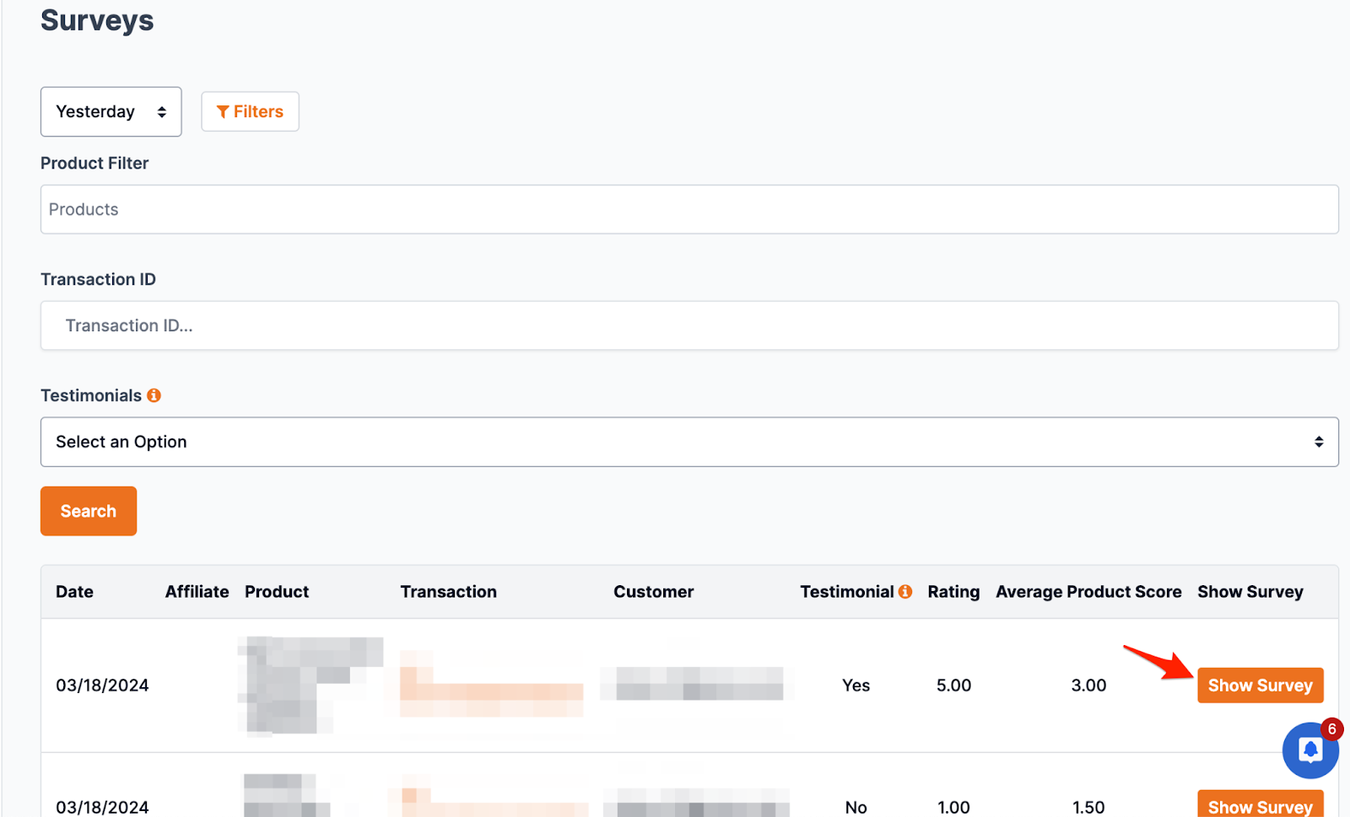Open the blue notification bell widget
The height and width of the screenshot is (817, 1350).
(x=1309, y=750)
